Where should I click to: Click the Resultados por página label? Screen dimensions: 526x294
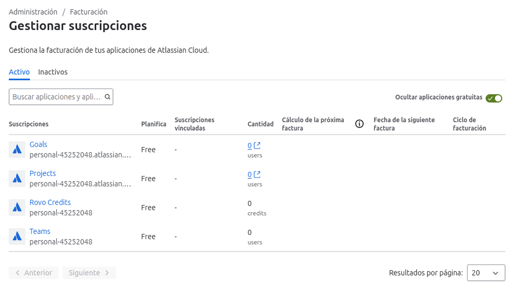pyautogui.click(x=426, y=273)
